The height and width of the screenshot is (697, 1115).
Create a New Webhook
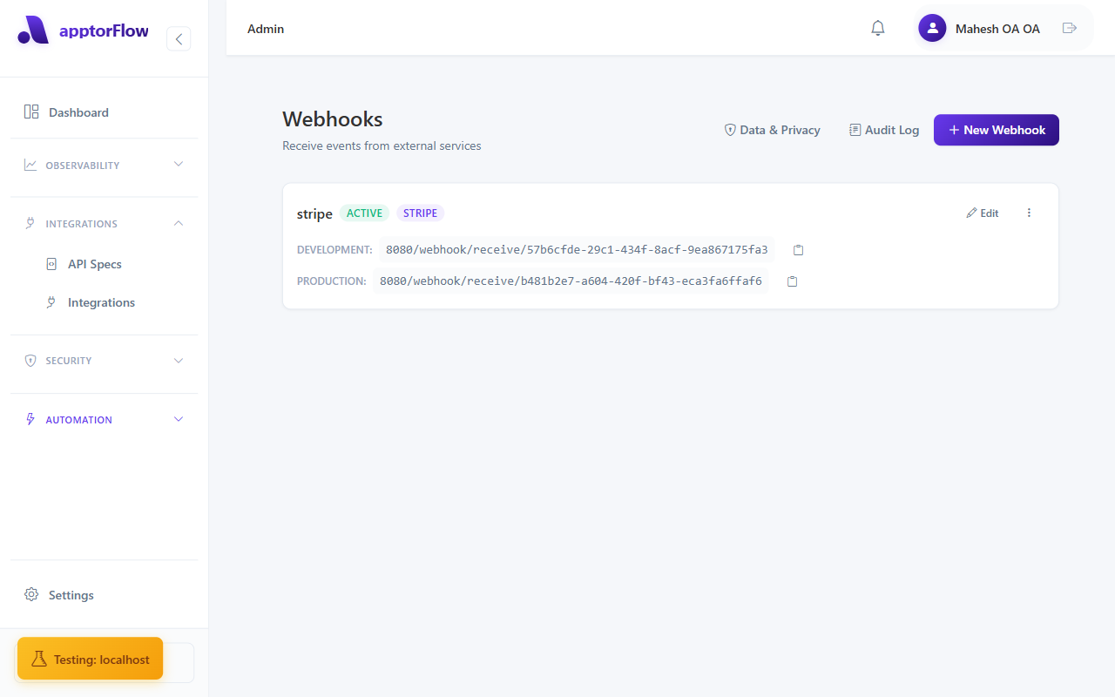point(996,129)
